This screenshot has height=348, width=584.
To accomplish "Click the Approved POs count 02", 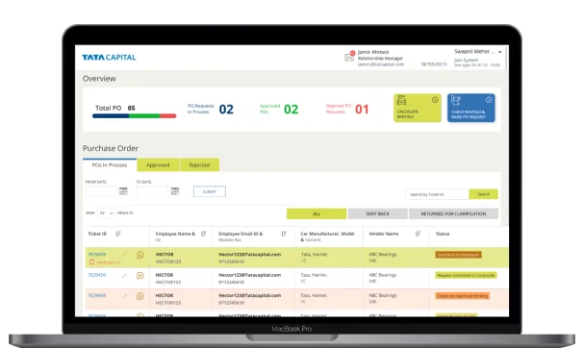I will [291, 109].
